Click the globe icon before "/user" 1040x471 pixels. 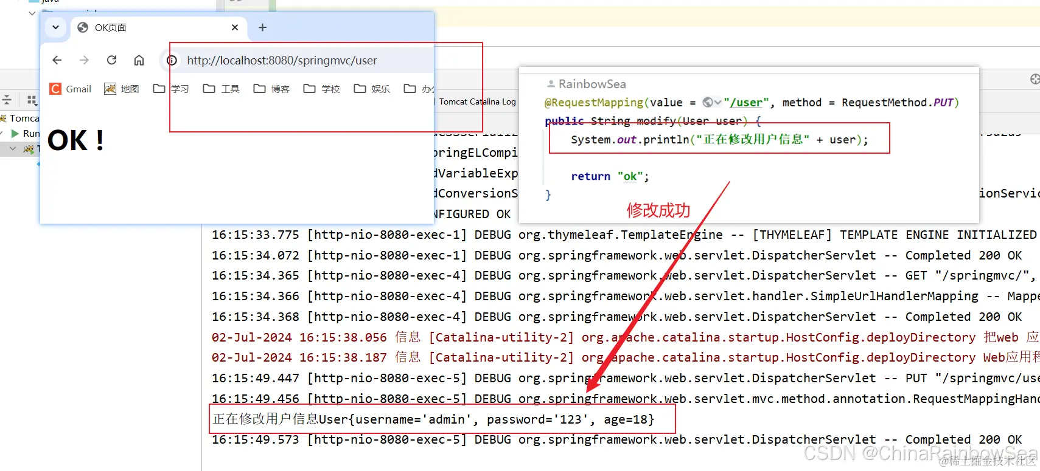tap(708, 102)
